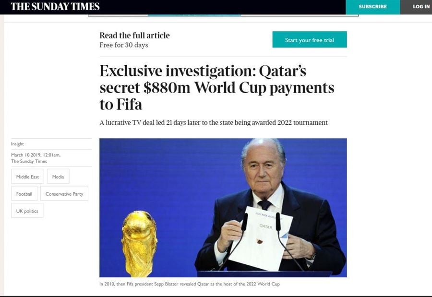Click the Qatar $880m article headline

tap(217, 88)
